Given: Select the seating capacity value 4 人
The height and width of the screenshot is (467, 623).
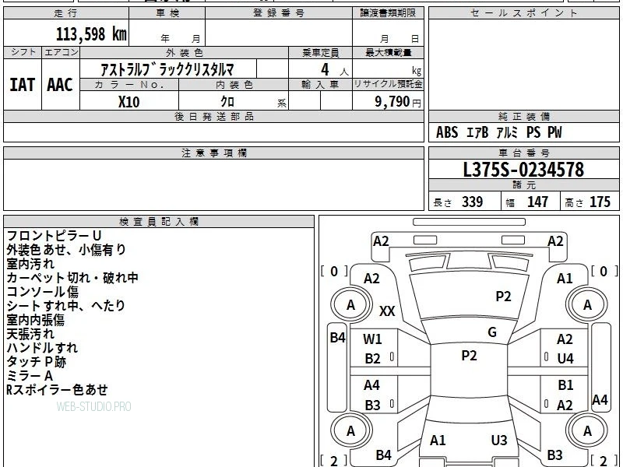Looking at the screenshot, I should click(335, 70).
